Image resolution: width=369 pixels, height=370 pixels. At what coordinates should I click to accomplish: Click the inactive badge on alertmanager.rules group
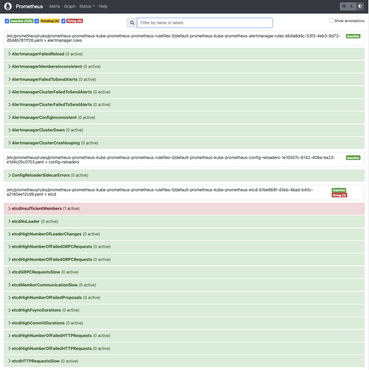click(x=353, y=36)
